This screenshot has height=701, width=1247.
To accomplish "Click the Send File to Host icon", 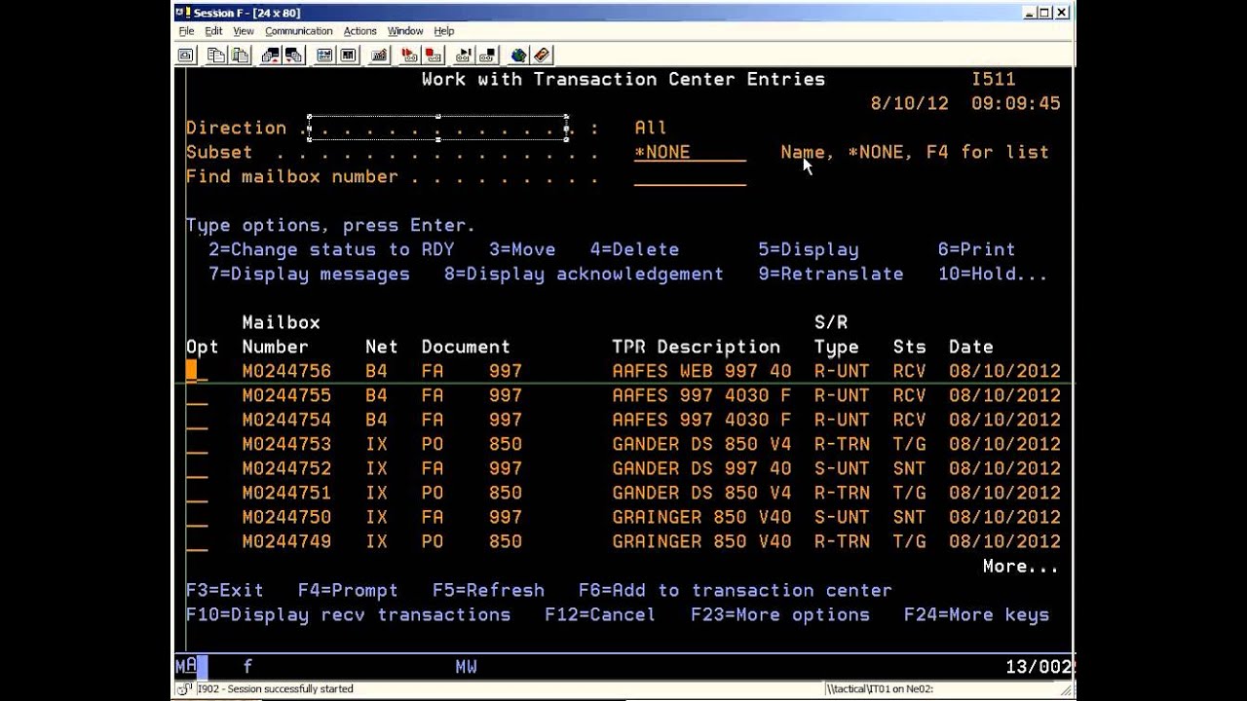I will pyautogui.click(x=270, y=55).
